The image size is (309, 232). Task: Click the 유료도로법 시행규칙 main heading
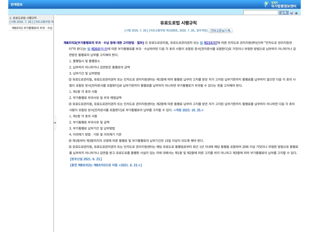pyautogui.click(x=178, y=23)
